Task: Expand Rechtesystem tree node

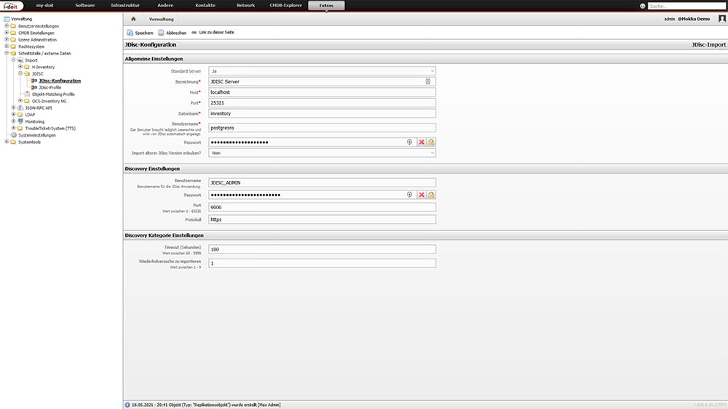Action: coord(7,46)
